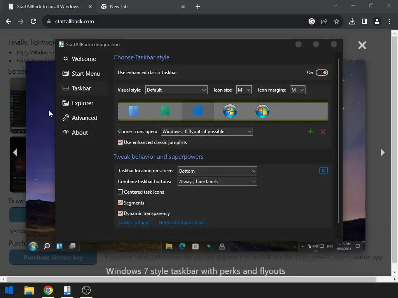Open Notification Area Icons link

click(x=182, y=223)
